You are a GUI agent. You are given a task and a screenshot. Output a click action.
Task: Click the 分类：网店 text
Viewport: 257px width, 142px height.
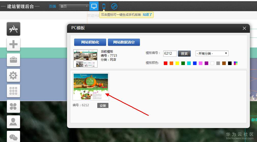(x=108, y=59)
